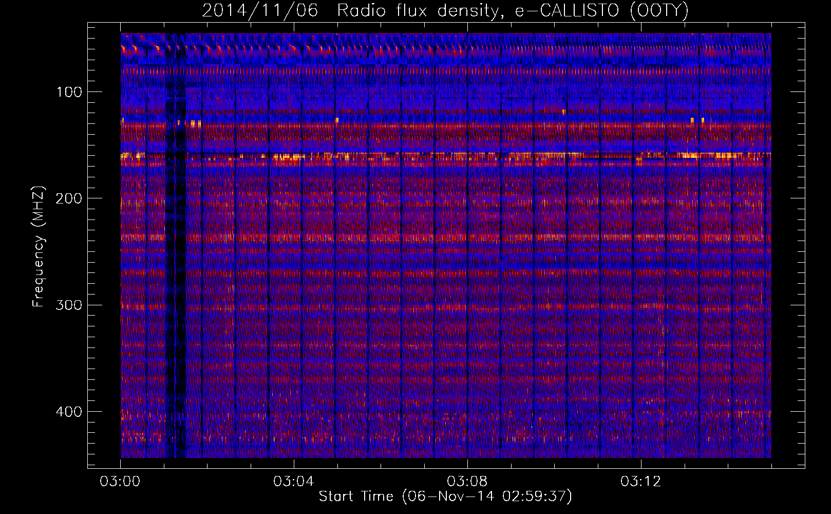831x514 pixels.
Task: Click the 03:12 time tick label
Action: [x=641, y=482]
